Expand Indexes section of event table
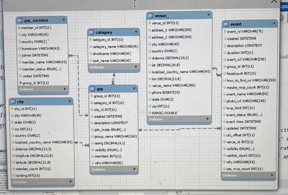This screenshot has height=195, width=288. pos(272,175)
